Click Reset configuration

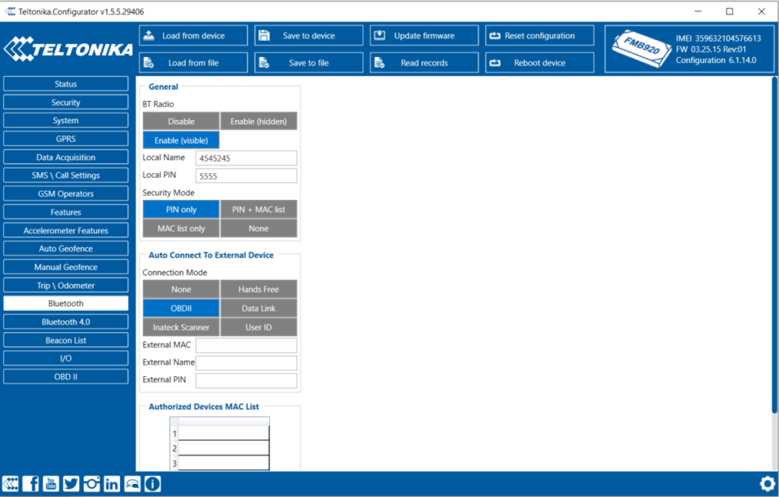pos(539,36)
